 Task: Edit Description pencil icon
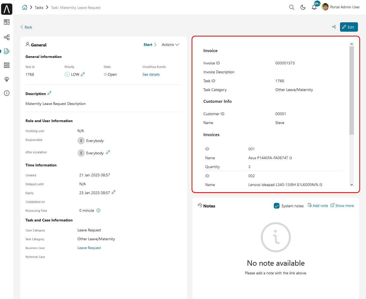tap(49, 93)
